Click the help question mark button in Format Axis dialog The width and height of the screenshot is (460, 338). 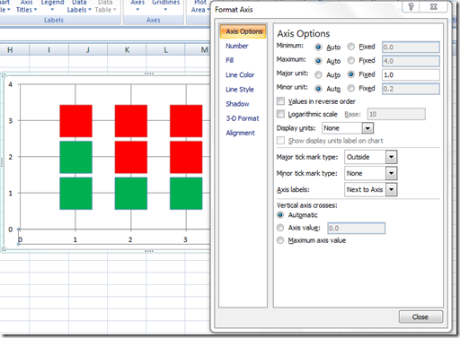pos(411,6)
